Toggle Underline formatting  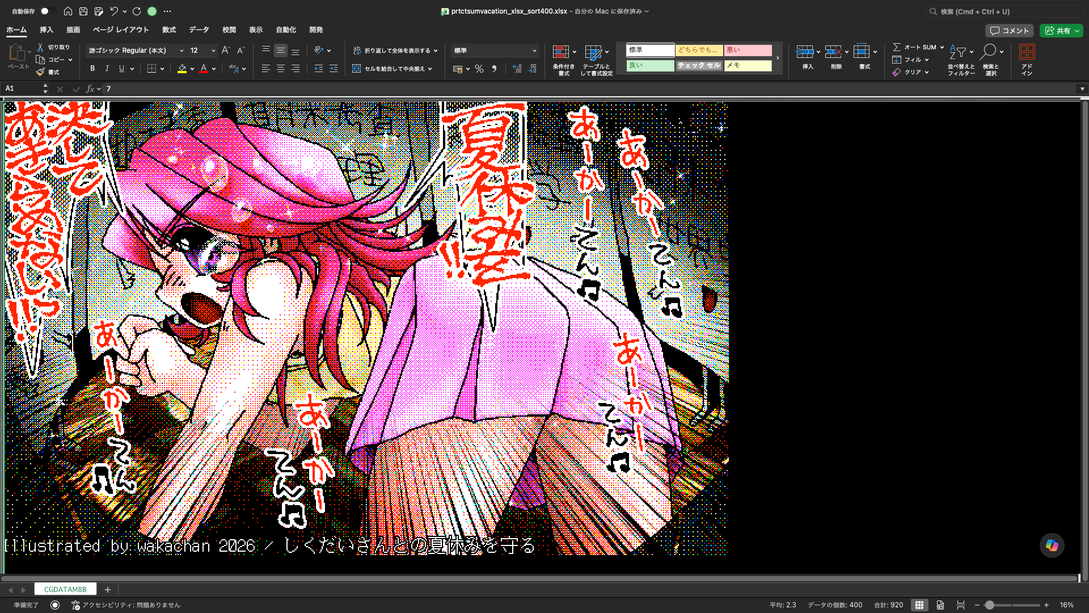point(121,69)
